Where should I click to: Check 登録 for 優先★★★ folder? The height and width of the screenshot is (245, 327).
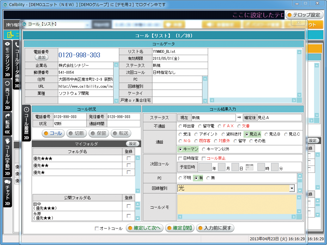point(129,158)
